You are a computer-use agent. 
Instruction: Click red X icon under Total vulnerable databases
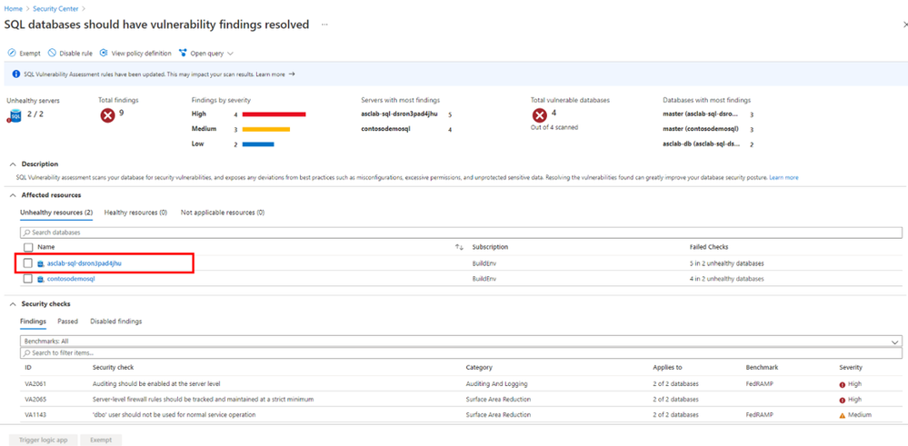540,115
